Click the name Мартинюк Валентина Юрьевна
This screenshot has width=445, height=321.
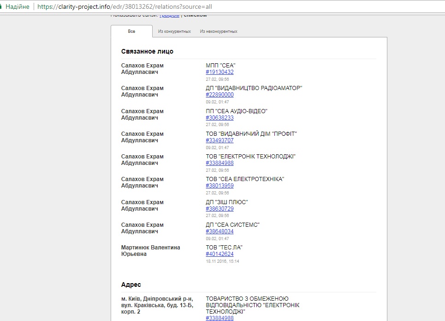tap(150, 251)
